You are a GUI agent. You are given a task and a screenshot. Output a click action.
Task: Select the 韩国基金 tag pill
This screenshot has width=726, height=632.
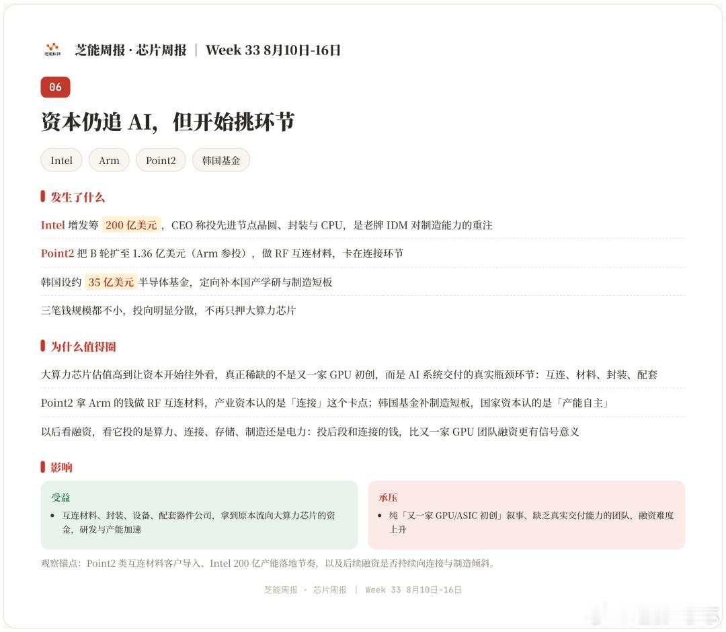tap(221, 160)
